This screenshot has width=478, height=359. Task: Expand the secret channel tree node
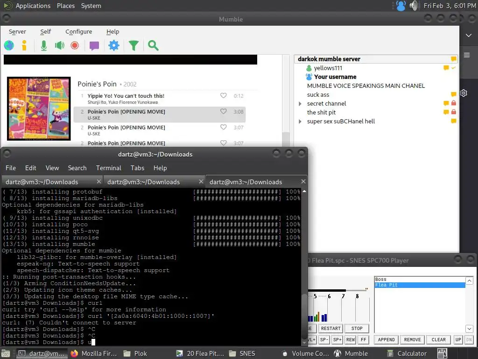[x=300, y=104]
